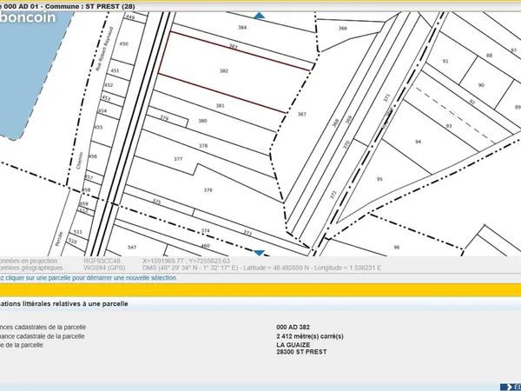The height and width of the screenshot is (391, 521).
Task: Select parcel 460
Action: coord(205,246)
